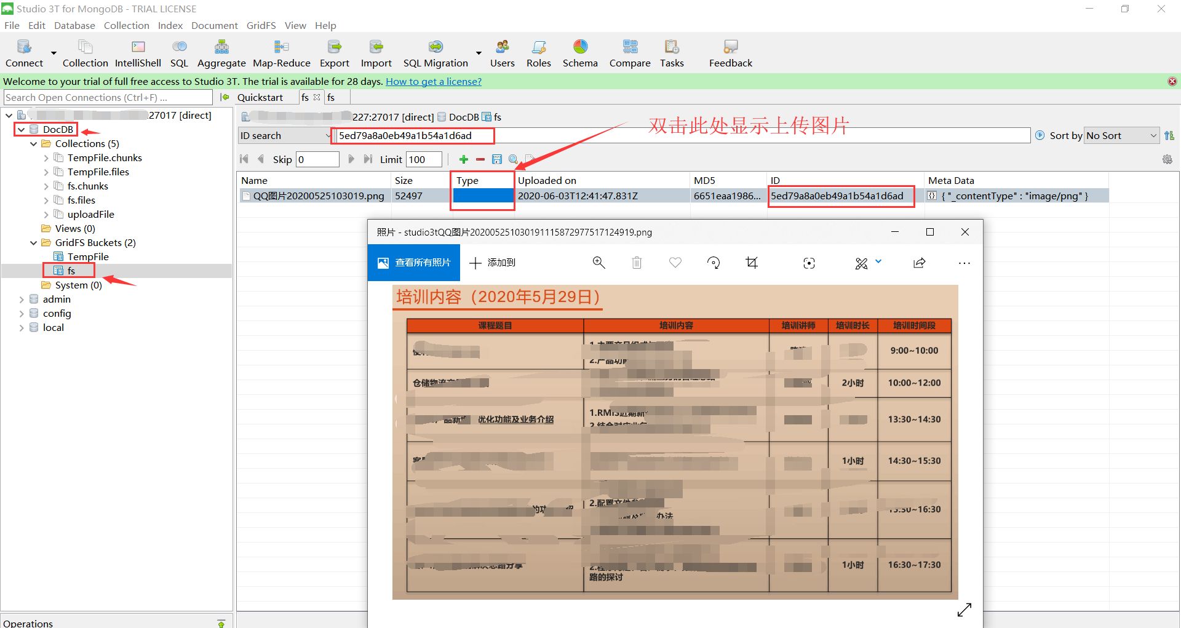
Task: Click the share icon in photo viewer
Action: pos(920,263)
